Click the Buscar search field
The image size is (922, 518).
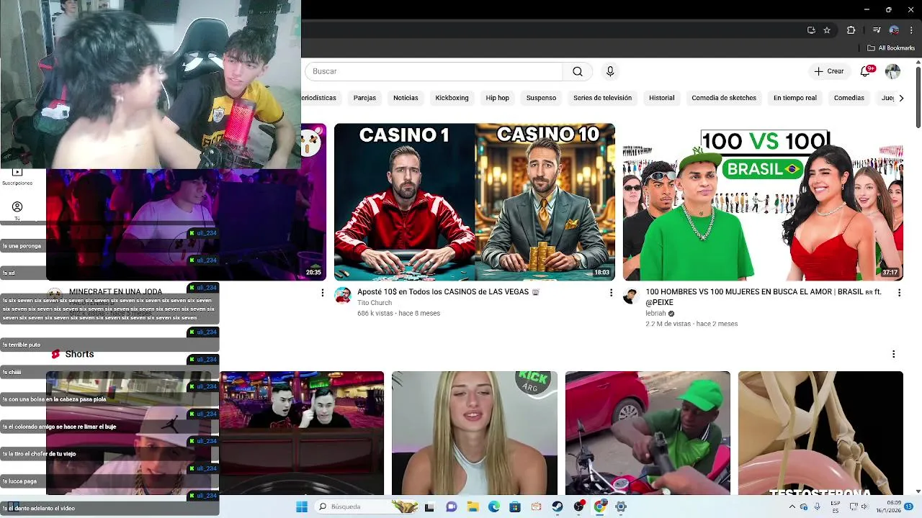click(434, 71)
